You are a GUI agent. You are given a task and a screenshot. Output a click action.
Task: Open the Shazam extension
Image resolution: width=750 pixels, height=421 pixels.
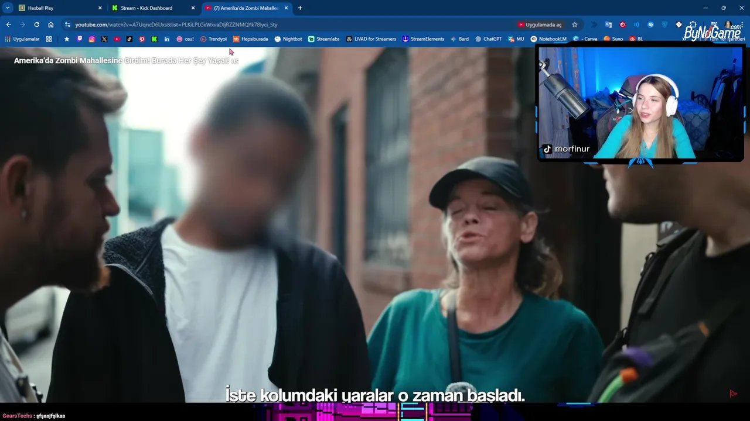tap(650, 25)
